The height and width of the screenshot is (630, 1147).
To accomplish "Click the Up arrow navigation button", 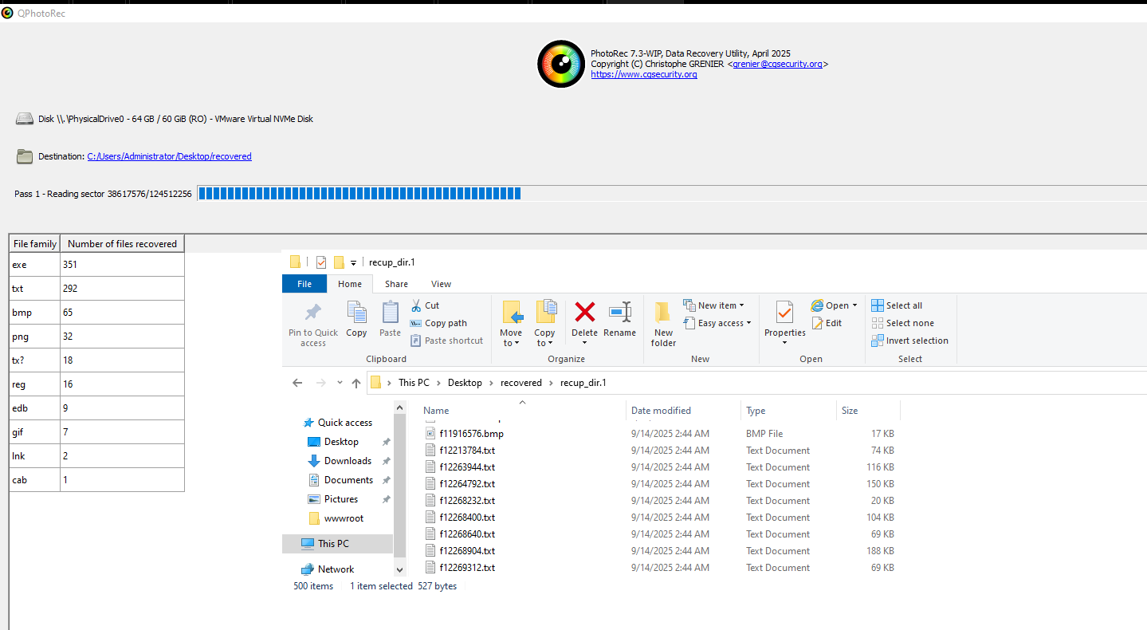I will pyautogui.click(x=356, y=383).
